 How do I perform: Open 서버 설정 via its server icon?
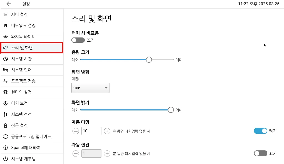(x=6, y=14)
